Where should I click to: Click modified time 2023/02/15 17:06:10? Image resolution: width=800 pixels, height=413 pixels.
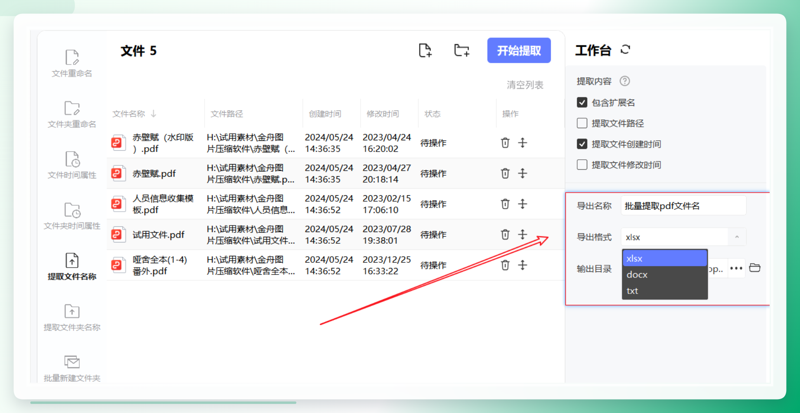(387, 204)
